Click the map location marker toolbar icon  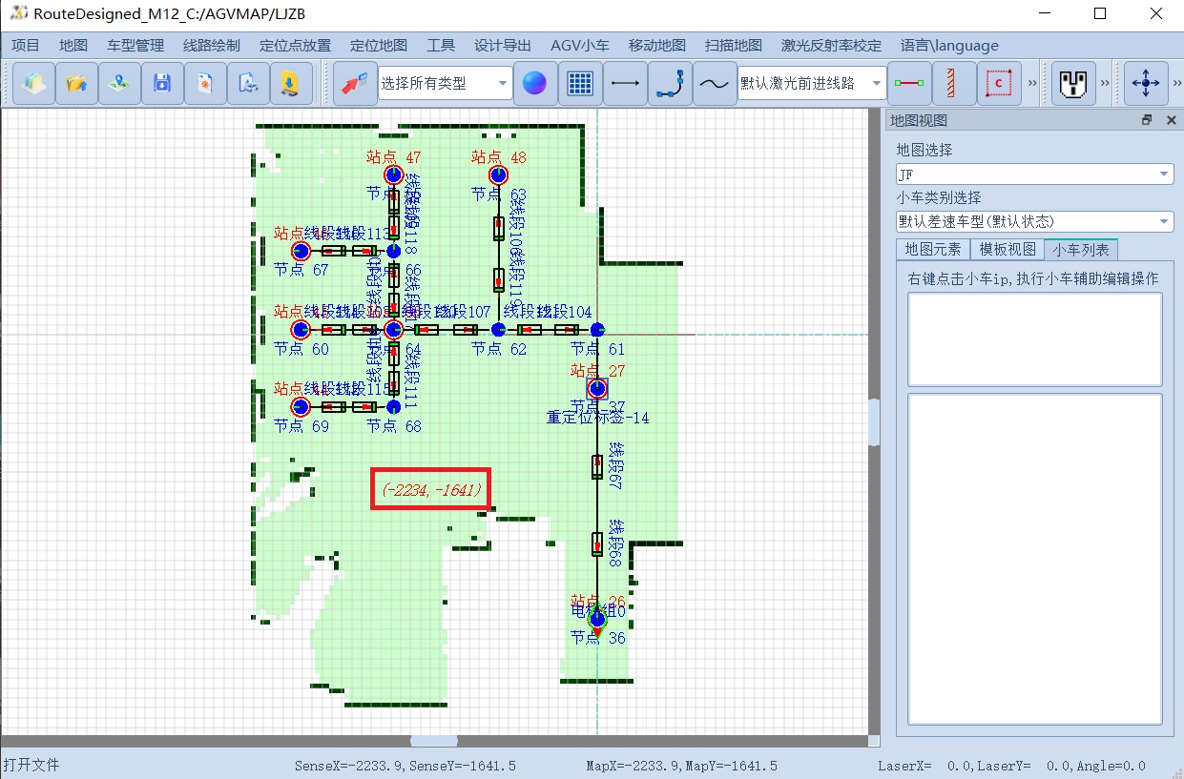[x=119, y=84]
